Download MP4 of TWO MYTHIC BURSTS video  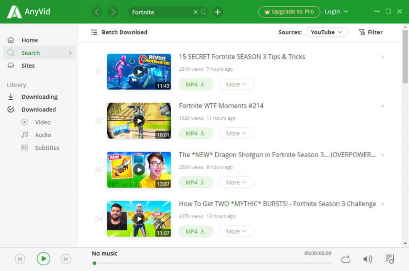tap(196, 231)
